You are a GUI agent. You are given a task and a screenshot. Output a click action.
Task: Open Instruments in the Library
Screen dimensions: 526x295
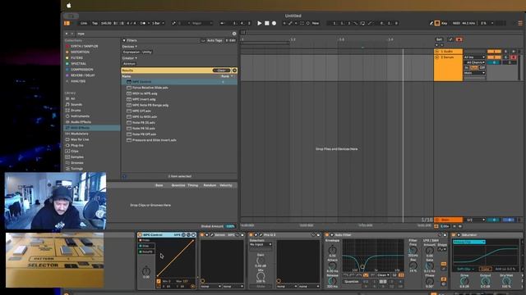(80, 116)
